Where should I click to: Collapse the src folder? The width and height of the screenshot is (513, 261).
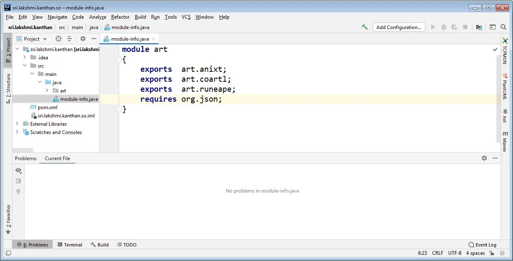[25, 66]
